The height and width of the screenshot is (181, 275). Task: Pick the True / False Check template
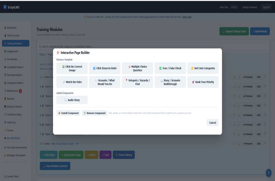click(170, 68)
